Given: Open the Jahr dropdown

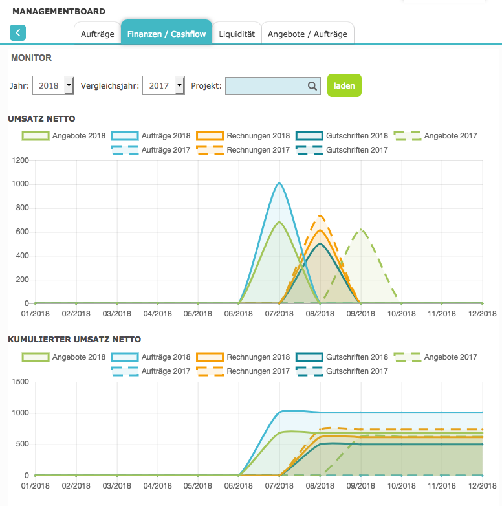Looking at the screenshot, I should [x=53, y=86].
